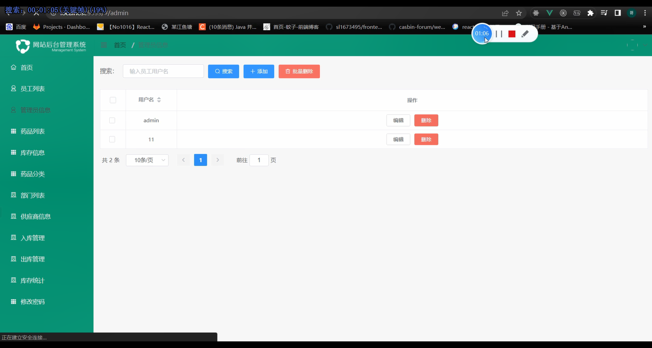This screenshot has width=652, height=348.
Task: Pause the screen recording
Action: click(x=498, y=34)
